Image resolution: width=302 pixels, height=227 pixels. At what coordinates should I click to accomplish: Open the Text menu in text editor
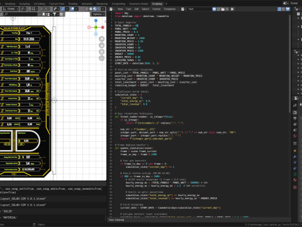point(128,9)
